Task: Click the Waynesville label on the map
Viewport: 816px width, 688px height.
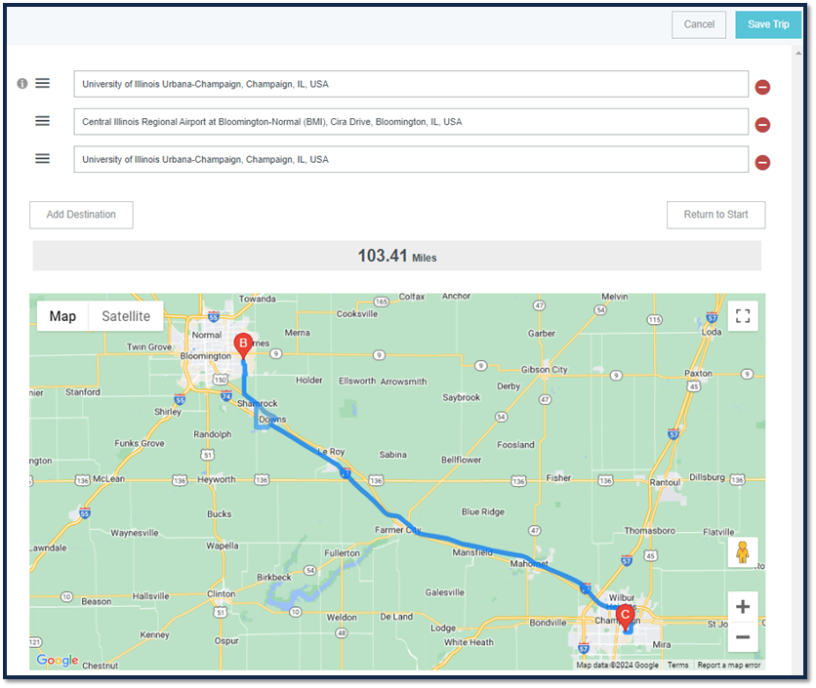Action: click(135, 533)
